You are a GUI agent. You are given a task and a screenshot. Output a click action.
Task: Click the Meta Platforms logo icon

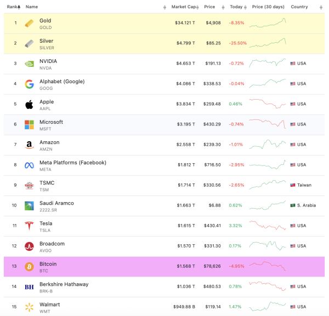[30, 165]
